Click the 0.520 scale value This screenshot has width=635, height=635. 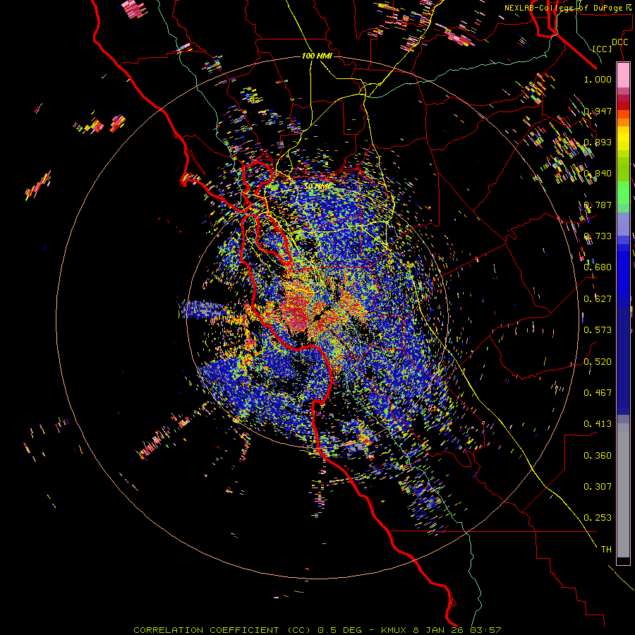598,362
